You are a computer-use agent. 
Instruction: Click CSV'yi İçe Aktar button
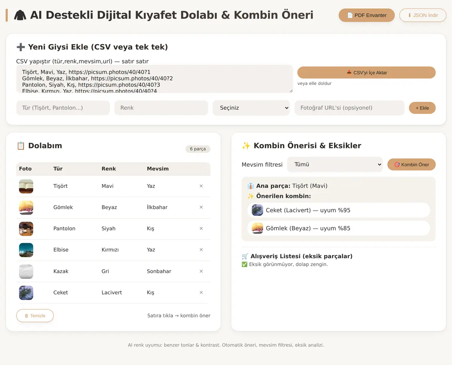pyautogui.click(x=366, y=72)
